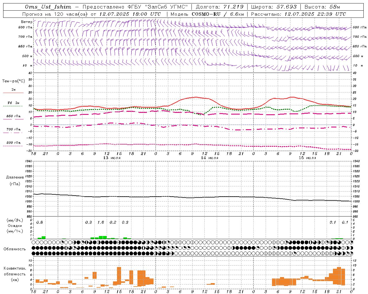368x294 pixels.
Task: Click the forecast start time 12.07.2025 18:00 UTC
Action: [130, 14]
